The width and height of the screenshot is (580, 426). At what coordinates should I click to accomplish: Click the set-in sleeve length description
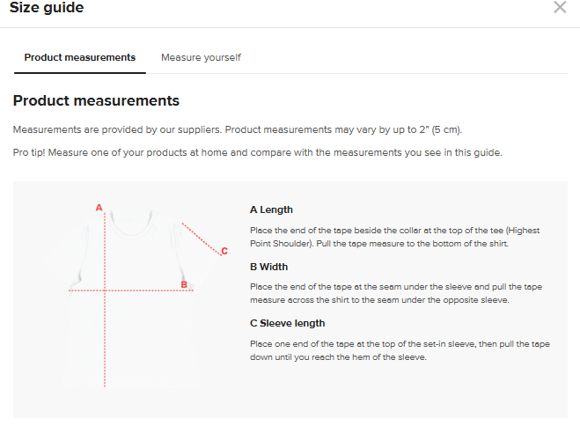tap(405, 350)
